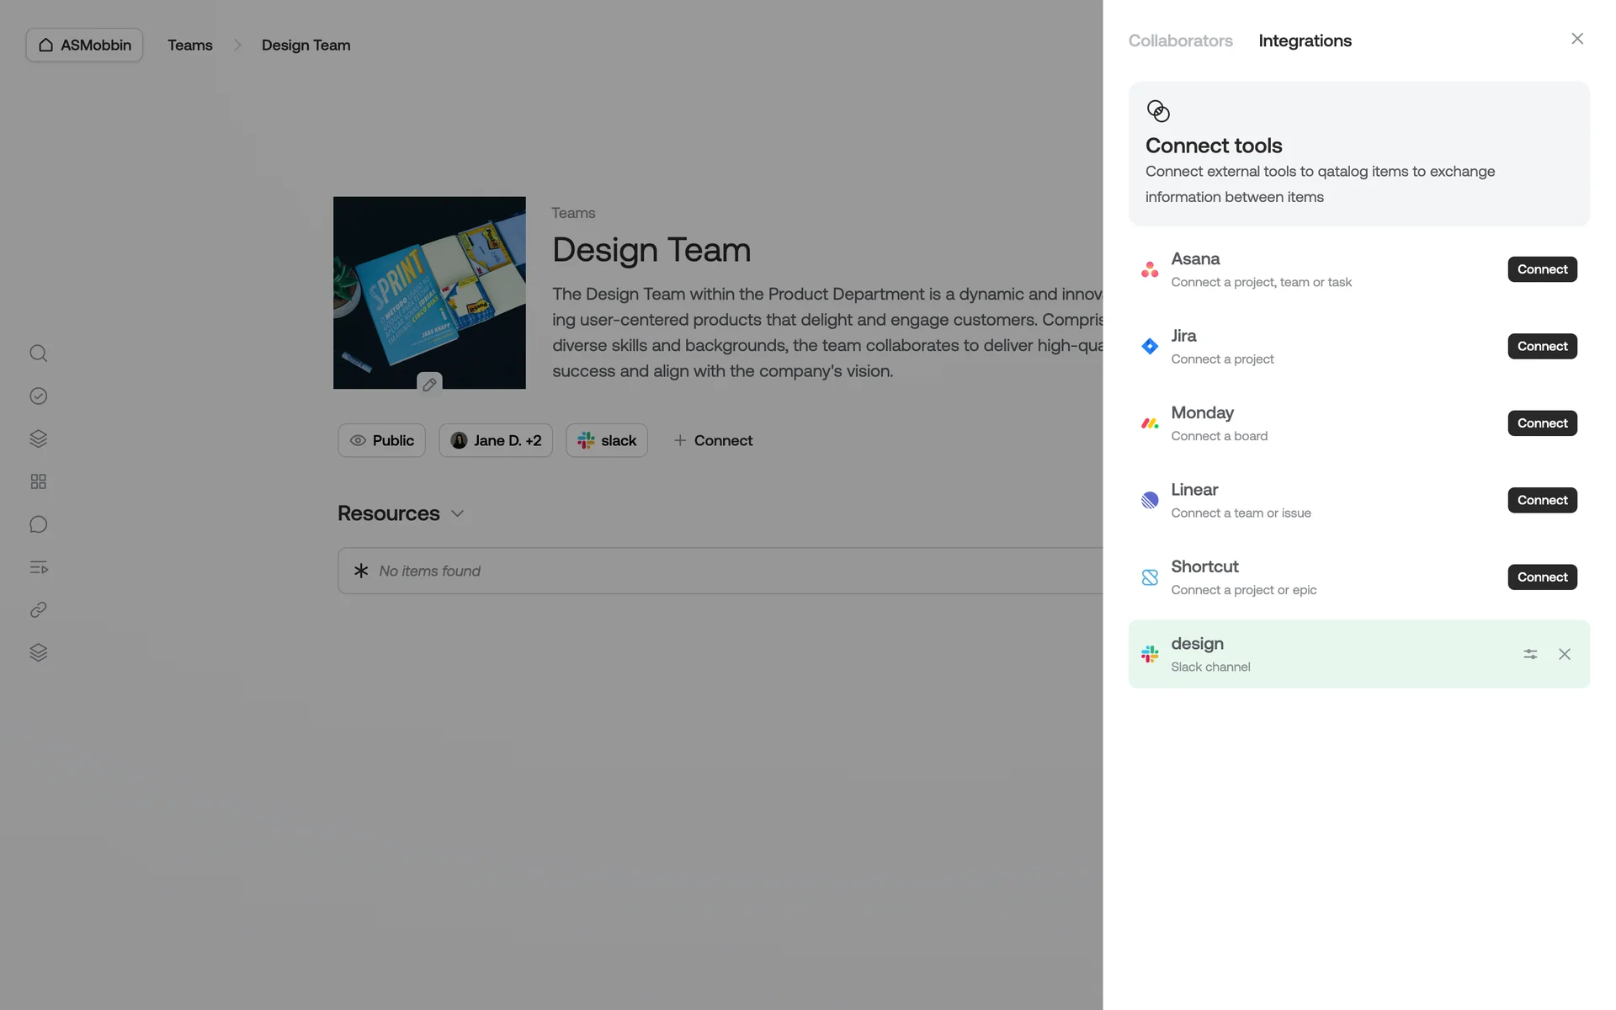
Task: Open the slack integration chip
Action: (x=606, y=440)
